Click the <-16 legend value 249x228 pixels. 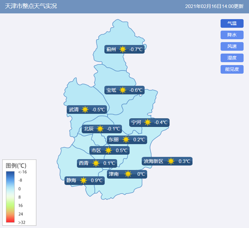pyautogui.click(x=23, y=172)
